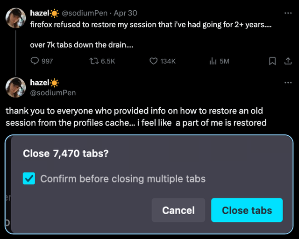This screenshot has height=239, width=299.
Task: Uncheck Confirm before closing multiple tabs
Action: coord(29,178)
